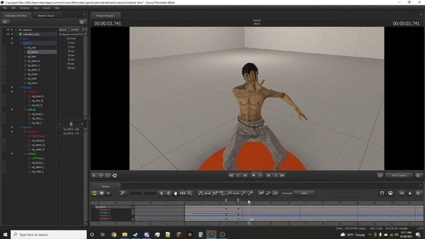Image resolution: width=425 pixels, height=239 pixels.
Task: Collapse the RigArms group arrow
Action: (12, 127)
